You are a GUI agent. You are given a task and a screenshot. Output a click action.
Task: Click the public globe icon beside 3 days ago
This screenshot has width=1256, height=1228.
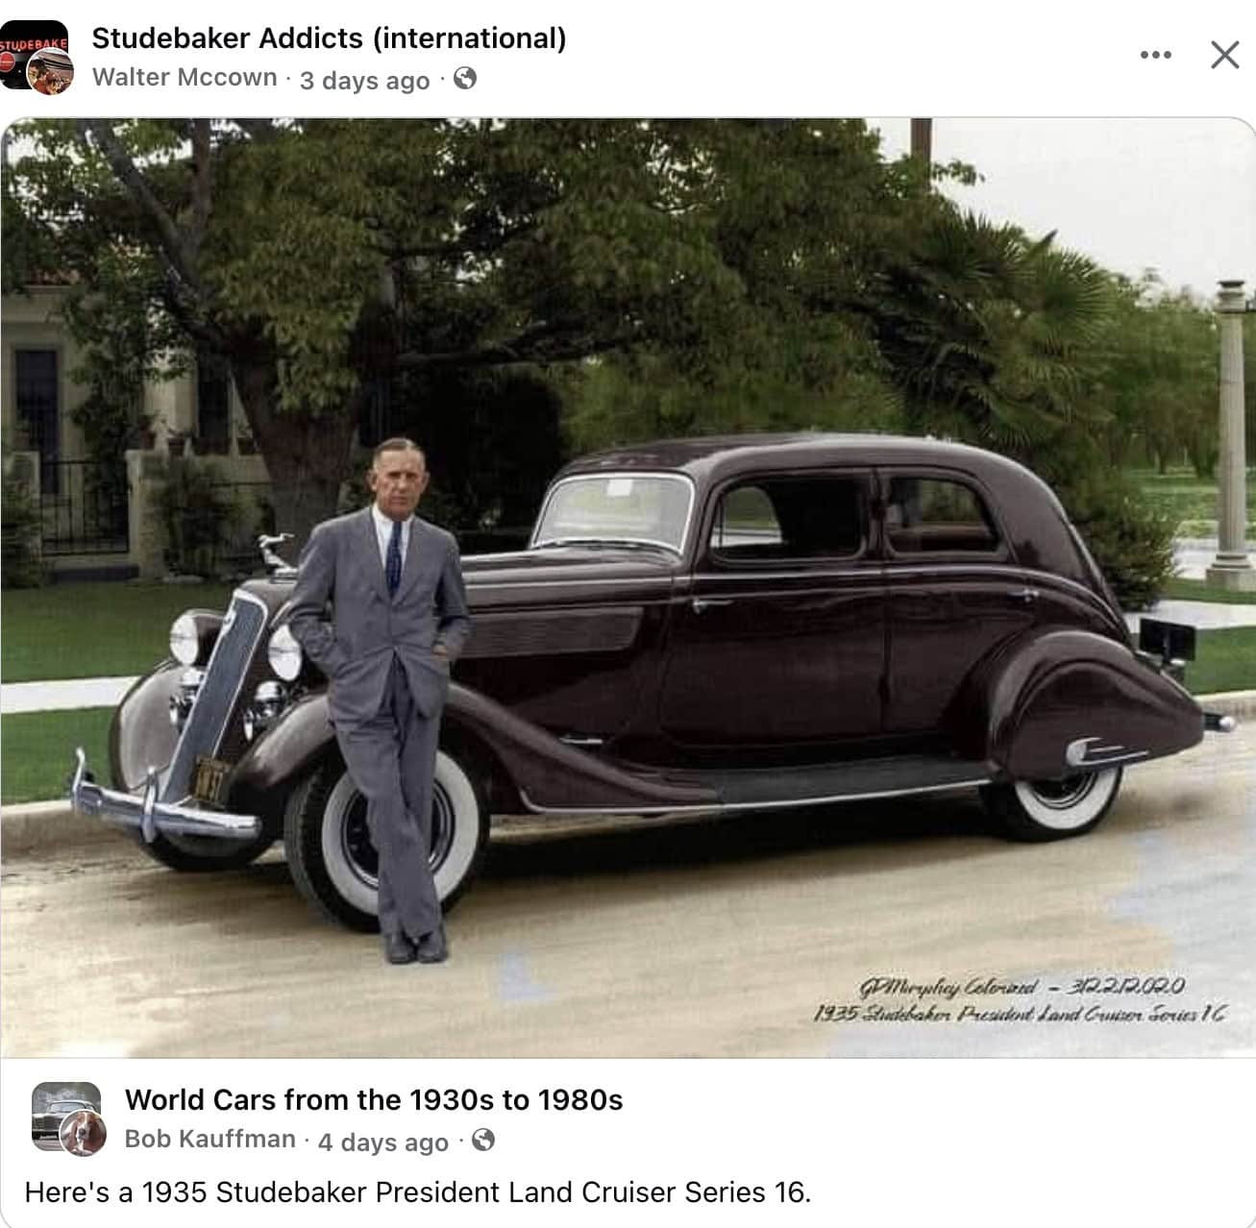(x=464, y=79)
